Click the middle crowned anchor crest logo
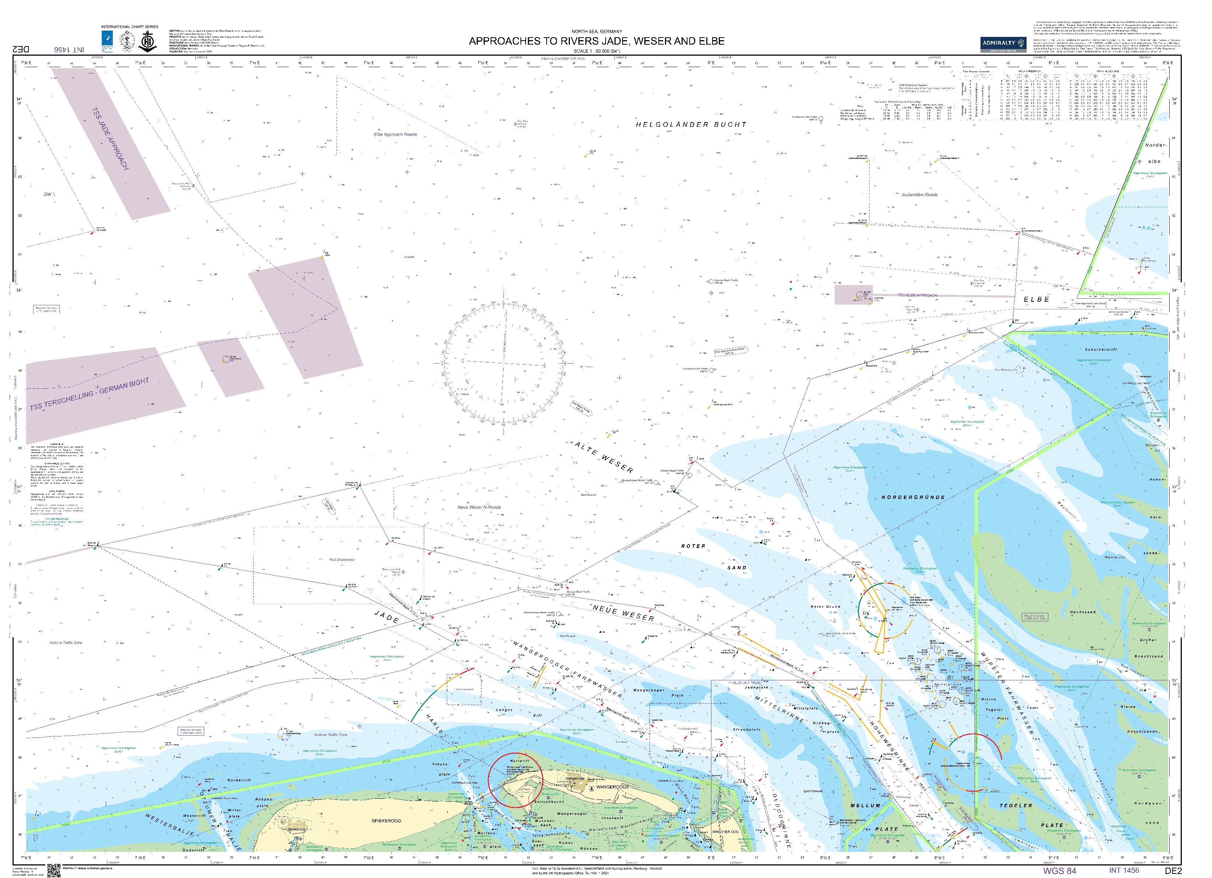 click(127, 41)
